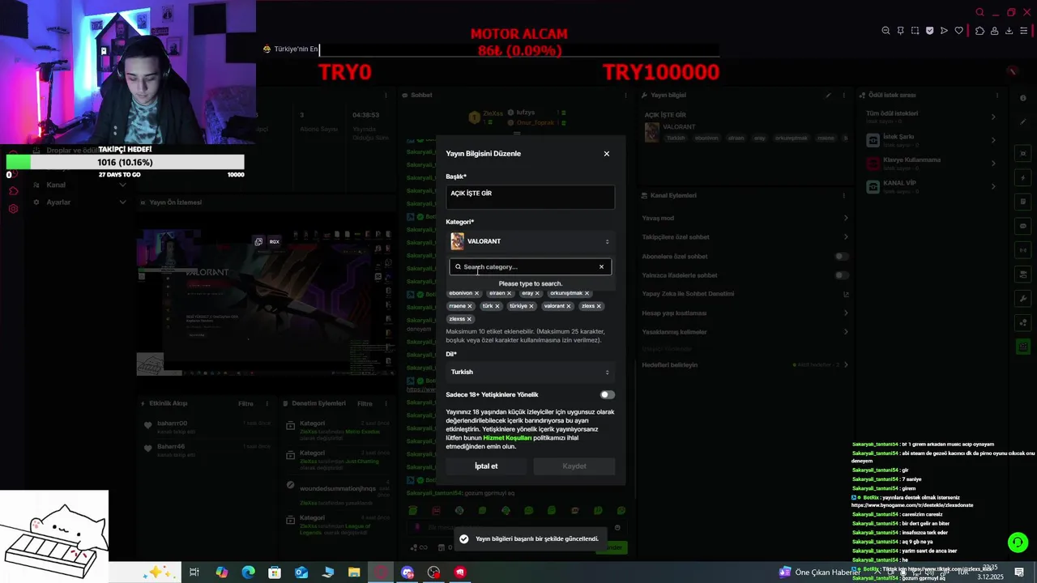Screen dimensions: 1037x583
Task: Edit Yayın bilgisi with pencil icon
Action: [828, 96]
